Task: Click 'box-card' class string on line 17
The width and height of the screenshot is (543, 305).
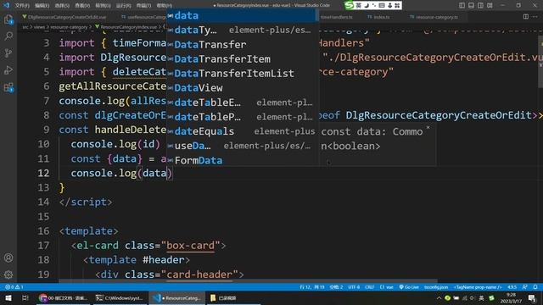Action: 190,246
